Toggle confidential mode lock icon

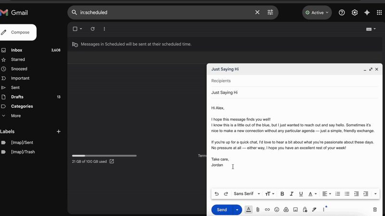tap(305, 210)
